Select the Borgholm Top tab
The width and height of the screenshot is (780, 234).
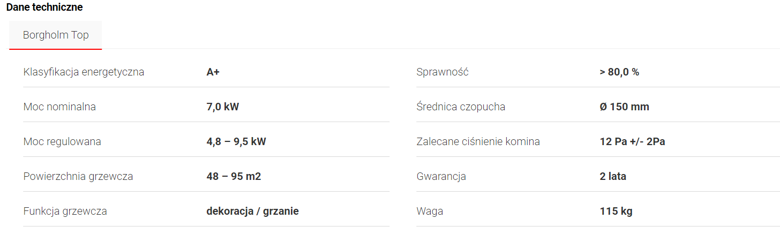pos(56,35)
